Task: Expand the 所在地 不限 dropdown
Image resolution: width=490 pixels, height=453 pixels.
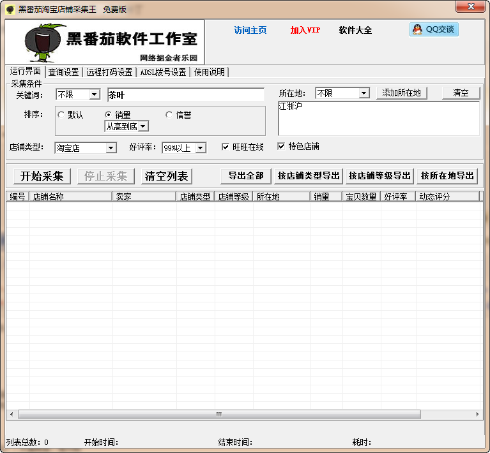Action: tap(364, 93)
